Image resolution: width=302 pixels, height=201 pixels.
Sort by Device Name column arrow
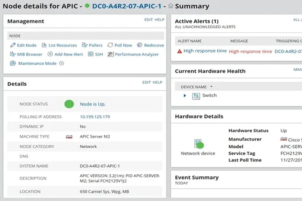(x=211, y=86)
